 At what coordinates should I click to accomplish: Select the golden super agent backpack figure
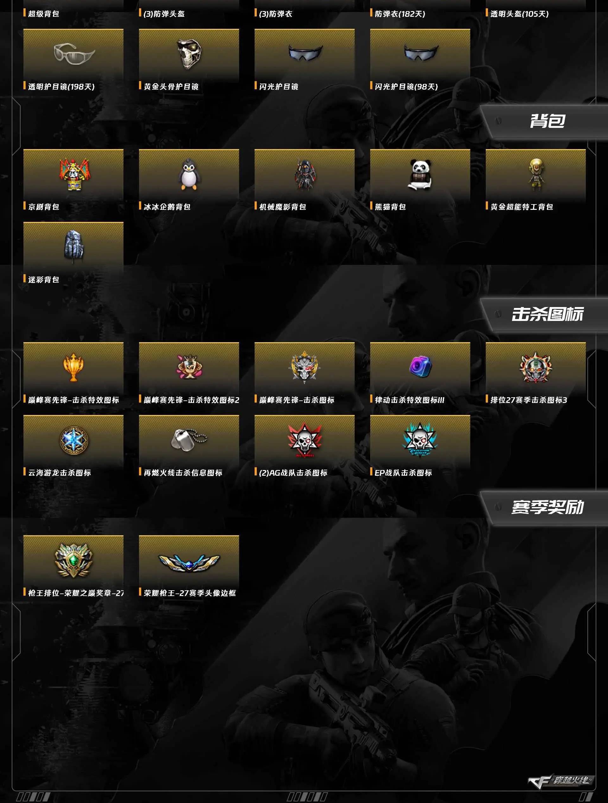pos(536,175)
